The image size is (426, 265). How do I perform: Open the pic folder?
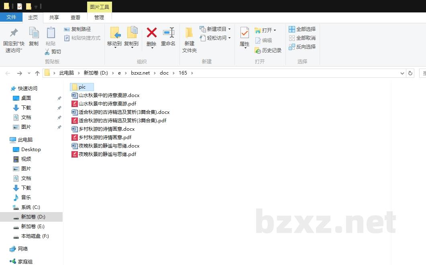82,87
